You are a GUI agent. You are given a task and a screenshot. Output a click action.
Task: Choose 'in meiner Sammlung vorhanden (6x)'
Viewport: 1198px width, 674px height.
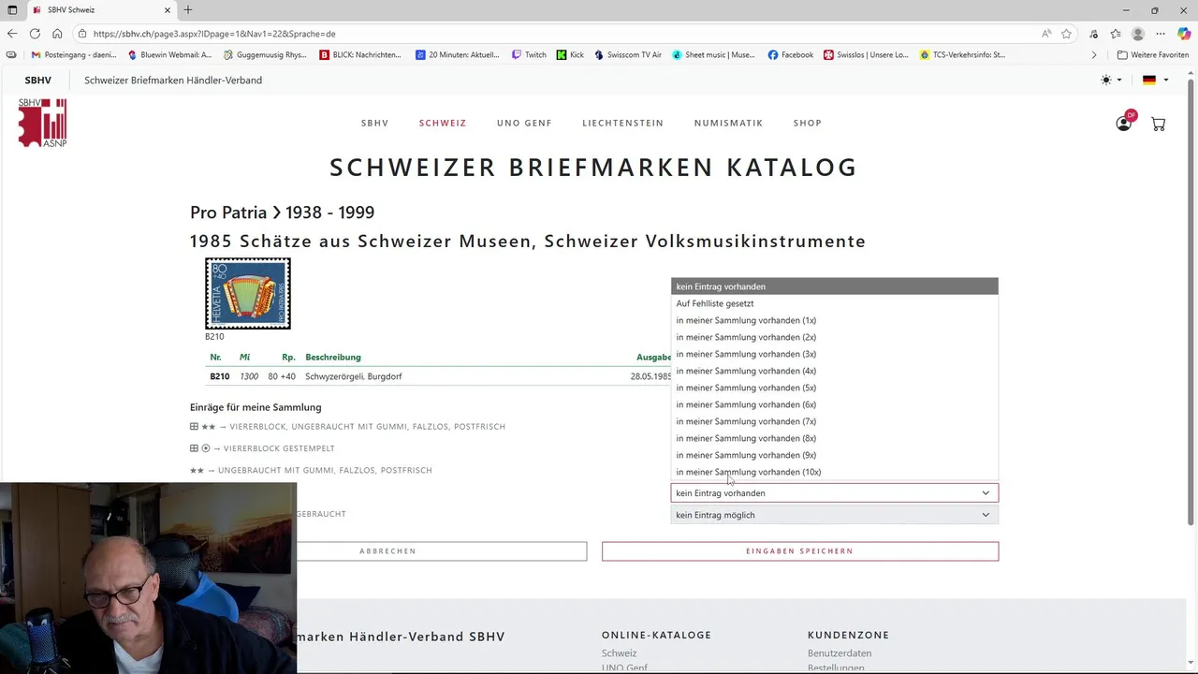(x=835, y=404)
